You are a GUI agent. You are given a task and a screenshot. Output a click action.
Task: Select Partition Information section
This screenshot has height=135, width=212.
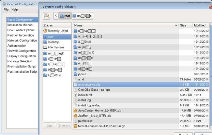click(23, 35)
